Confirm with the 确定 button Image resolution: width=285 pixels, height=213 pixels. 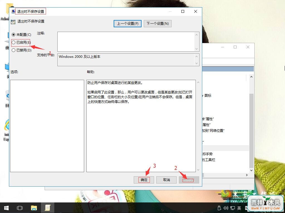point(144,180)
